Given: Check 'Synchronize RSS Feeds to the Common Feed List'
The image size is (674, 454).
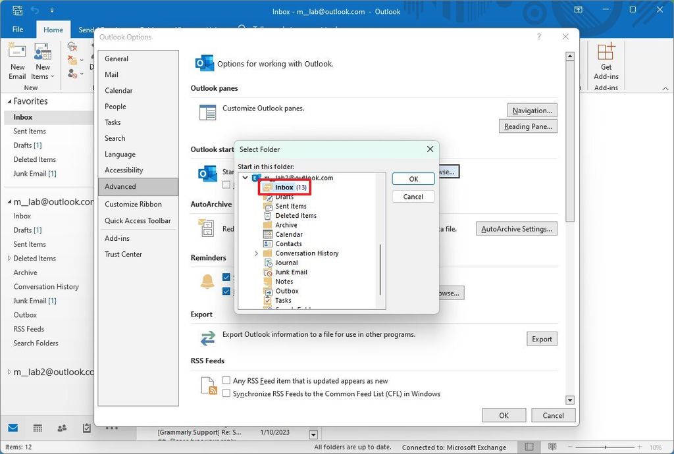Looking at the screenshot, I should coord(226,393).
